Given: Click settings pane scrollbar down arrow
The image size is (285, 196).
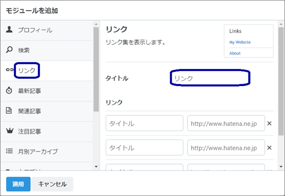Looking at the screenshot, I should point(281,166).
